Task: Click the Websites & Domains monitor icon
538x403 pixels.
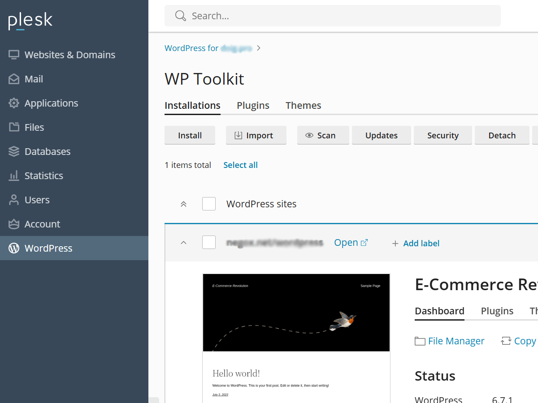Action: pyautogui.click(x=14, y=55)
